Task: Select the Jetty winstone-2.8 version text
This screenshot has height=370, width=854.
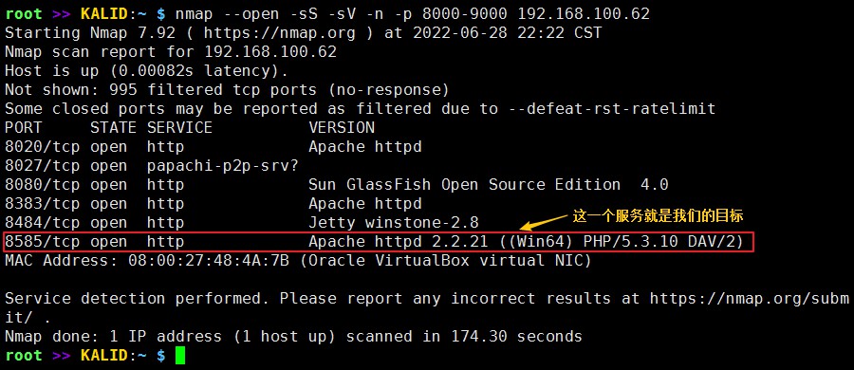Action: tap(394, 223)
